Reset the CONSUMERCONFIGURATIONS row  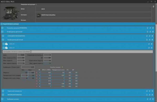point(150,36)
